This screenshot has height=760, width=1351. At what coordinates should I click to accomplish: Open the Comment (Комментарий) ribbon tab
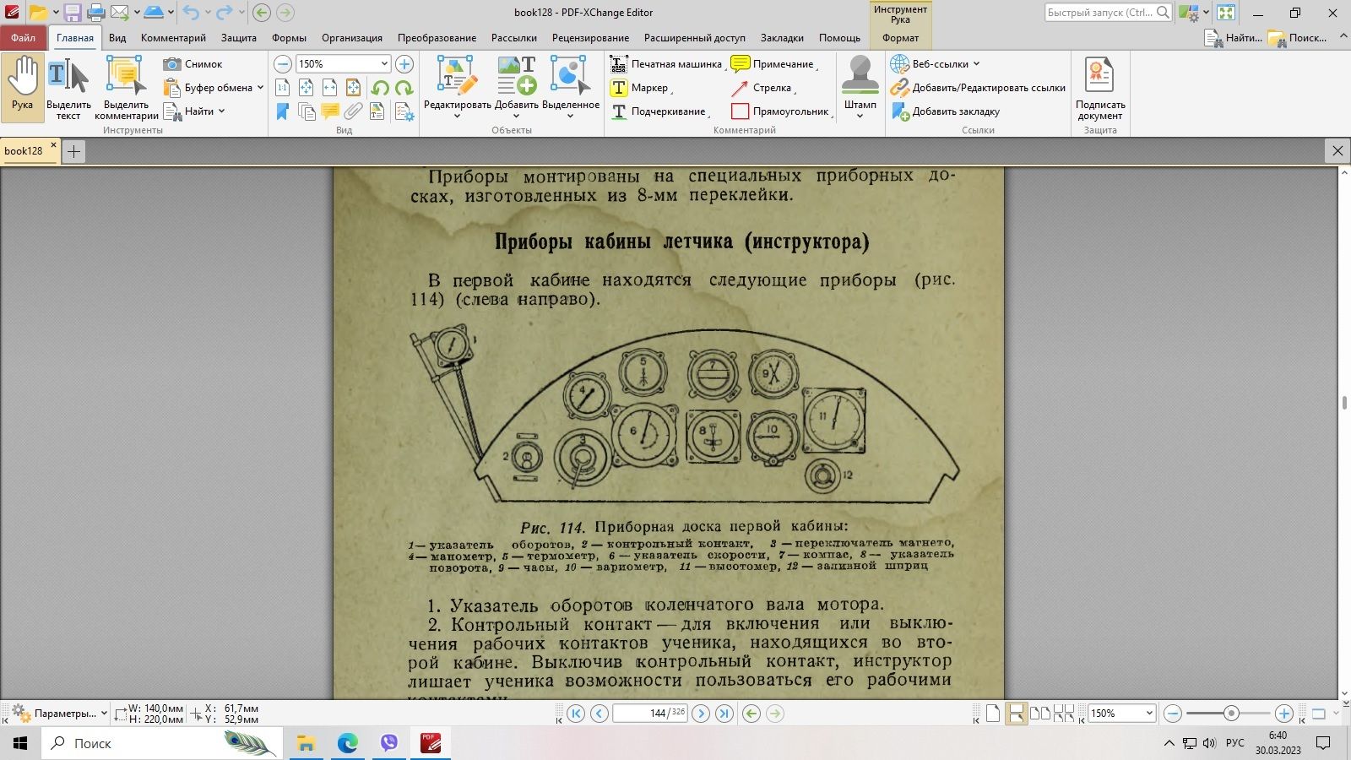point(173,38)
